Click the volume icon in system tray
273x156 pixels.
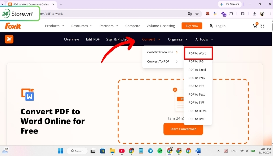pos(247,151)
